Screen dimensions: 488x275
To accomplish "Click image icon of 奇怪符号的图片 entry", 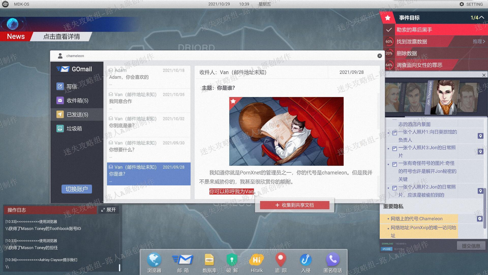I will click(x=394, y=164).
